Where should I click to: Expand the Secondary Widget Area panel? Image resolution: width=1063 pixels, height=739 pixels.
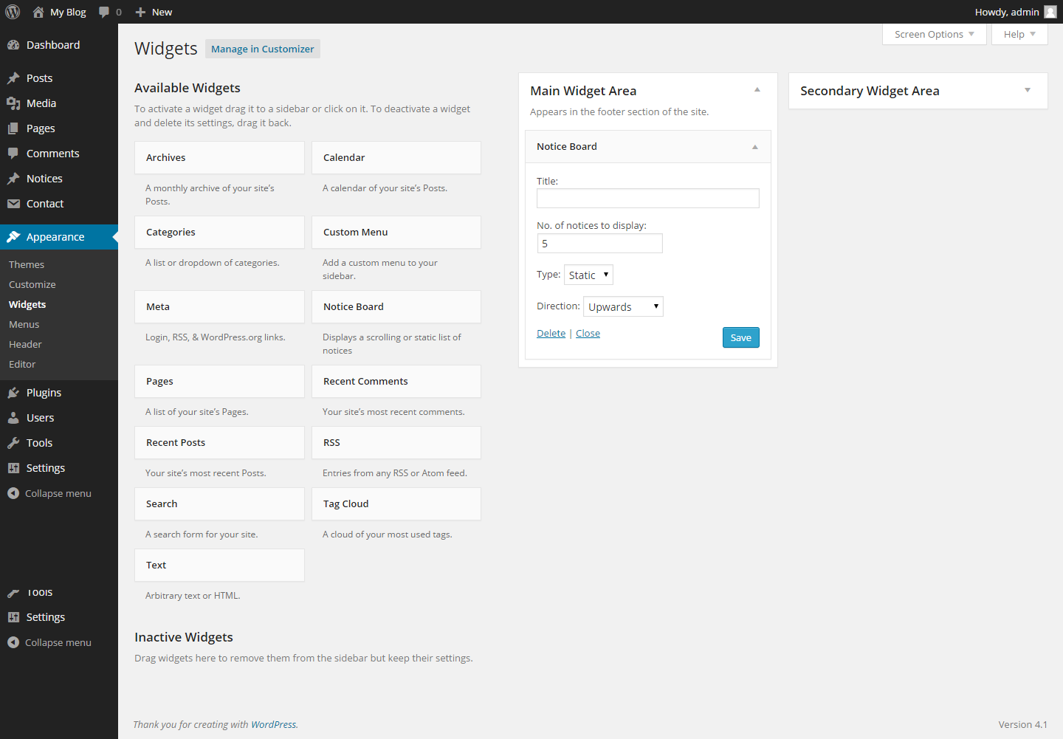(1027, 90)
